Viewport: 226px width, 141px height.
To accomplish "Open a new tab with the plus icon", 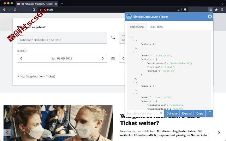I will (x=62, y=4).
